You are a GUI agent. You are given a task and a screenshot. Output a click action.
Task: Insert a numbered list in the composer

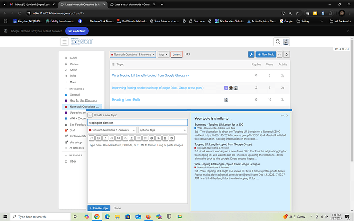145,138
